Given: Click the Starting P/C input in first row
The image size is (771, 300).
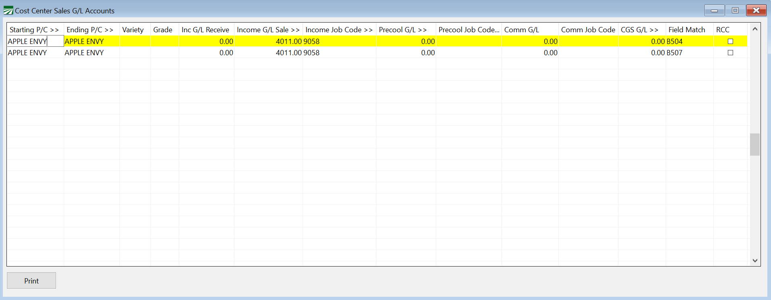Looking at the screenshot, I should pyautogui.click(x=36, y=41).
